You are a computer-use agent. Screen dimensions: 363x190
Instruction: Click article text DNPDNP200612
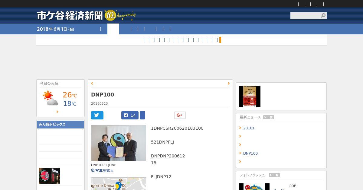168,156
